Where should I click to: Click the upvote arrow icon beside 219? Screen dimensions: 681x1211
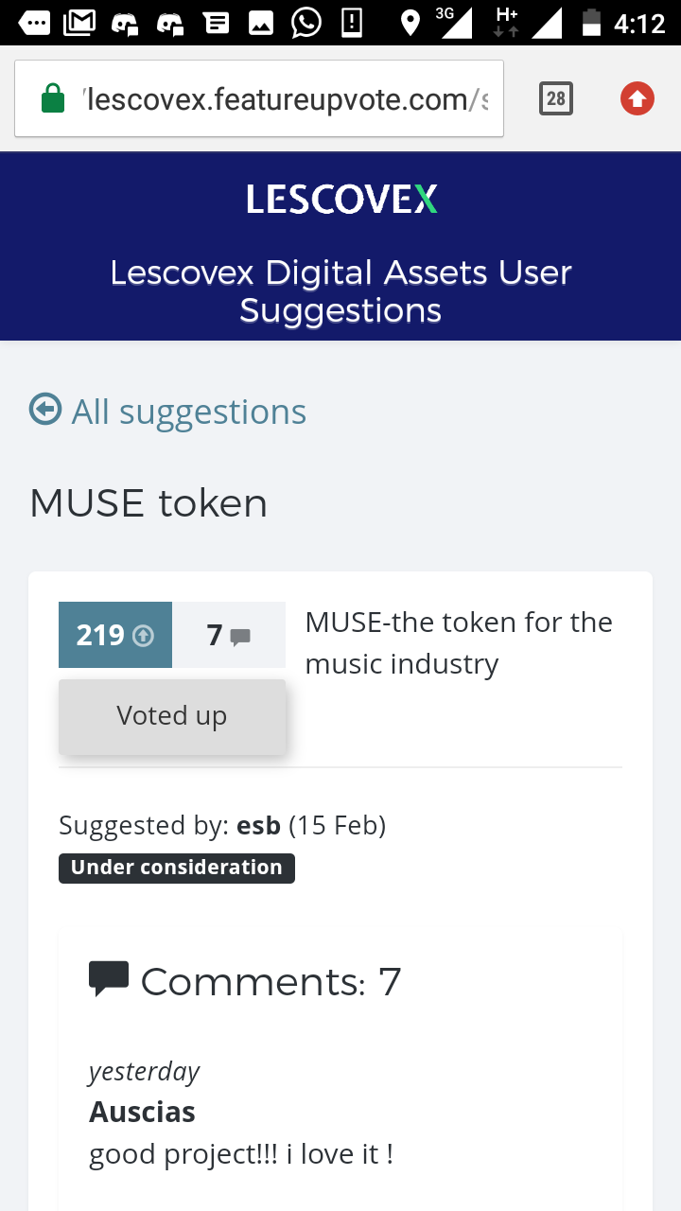pyautogui.click(x=143, y=636)
